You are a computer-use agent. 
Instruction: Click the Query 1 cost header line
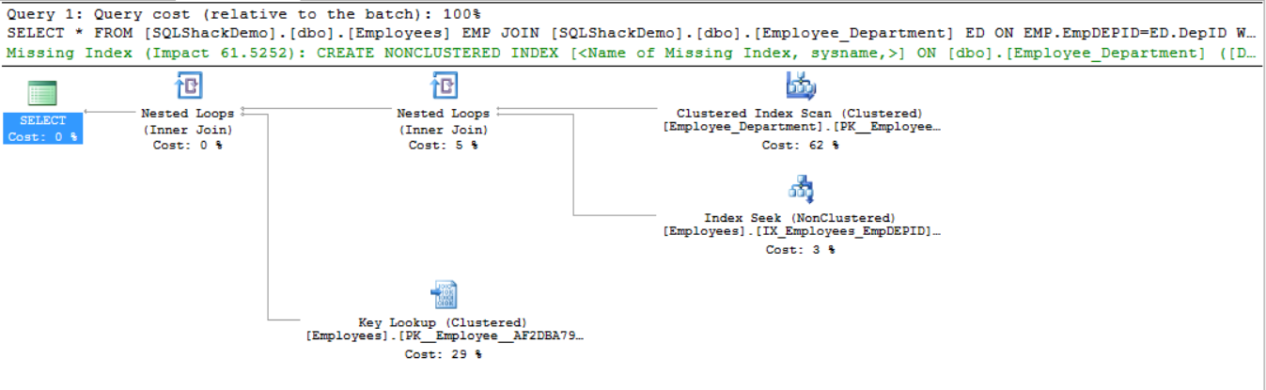243,13
